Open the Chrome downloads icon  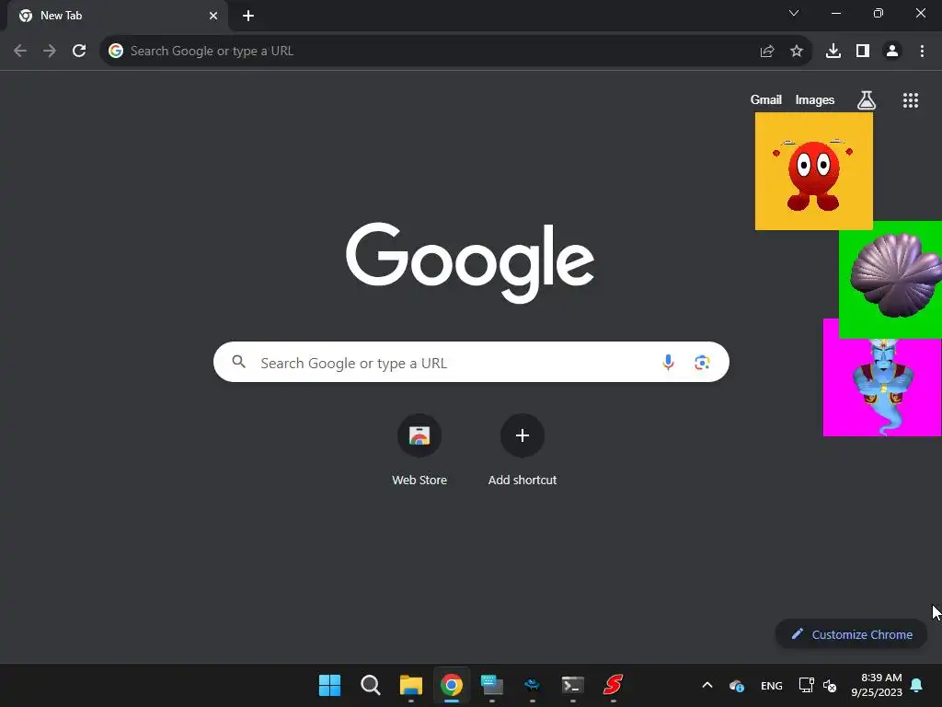pos(833,52)
